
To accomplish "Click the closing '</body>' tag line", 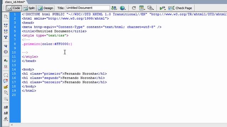I will (29, 86).
